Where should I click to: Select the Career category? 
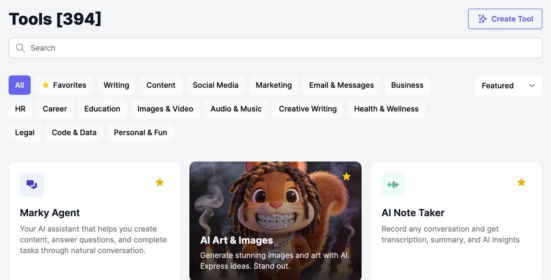[55, 109]
